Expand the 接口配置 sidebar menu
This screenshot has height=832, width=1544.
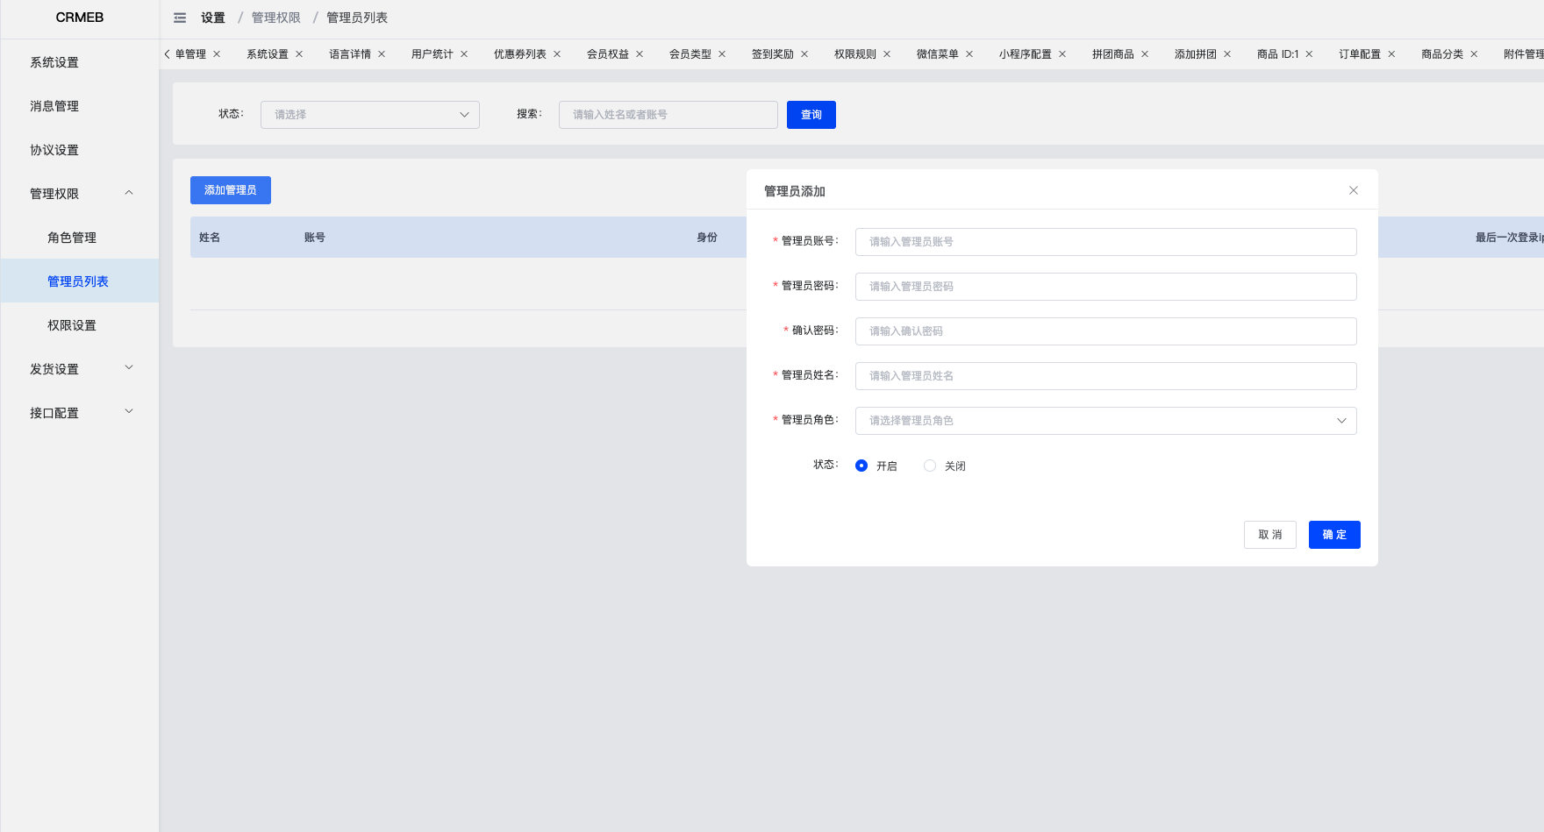point(80,413)
